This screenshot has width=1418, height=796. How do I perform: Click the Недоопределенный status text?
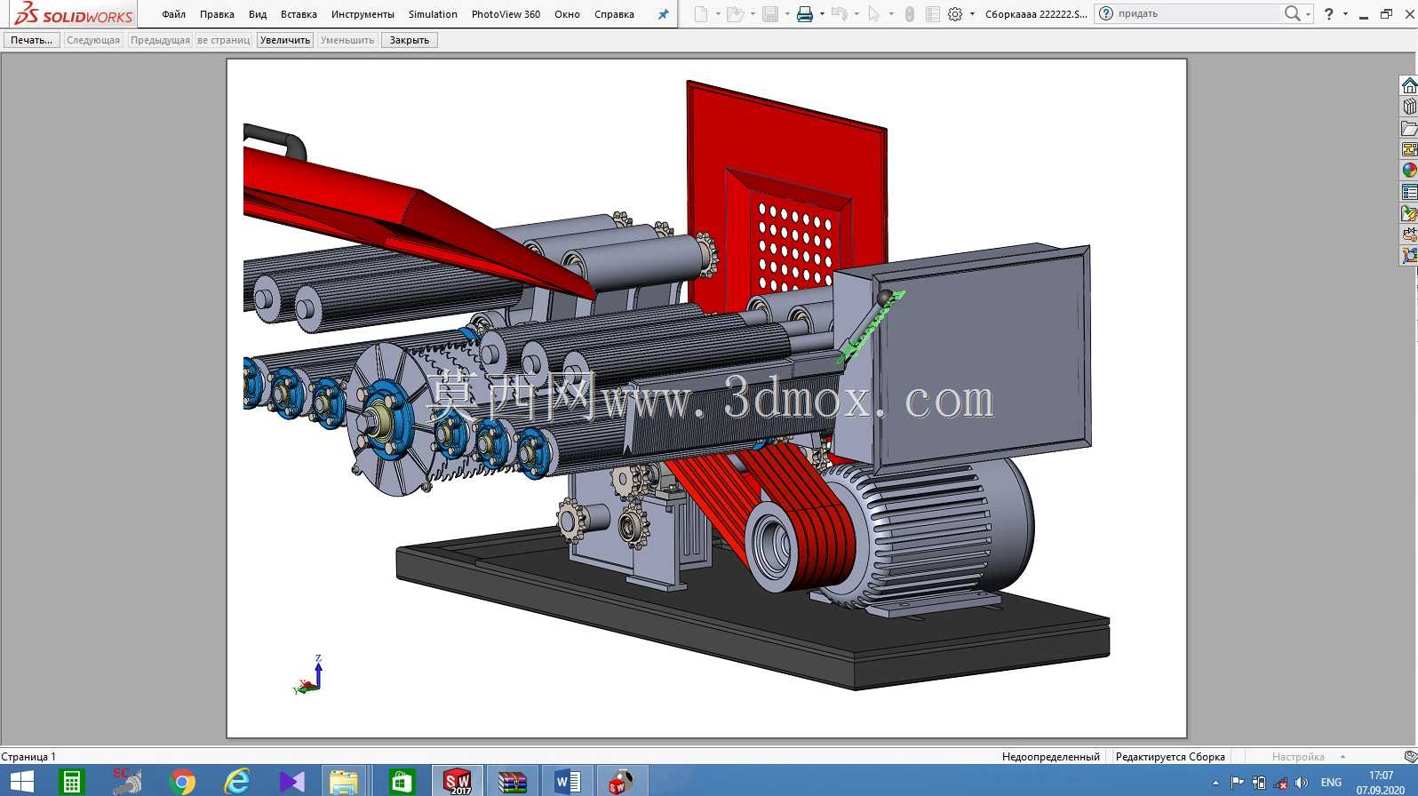1051,757
